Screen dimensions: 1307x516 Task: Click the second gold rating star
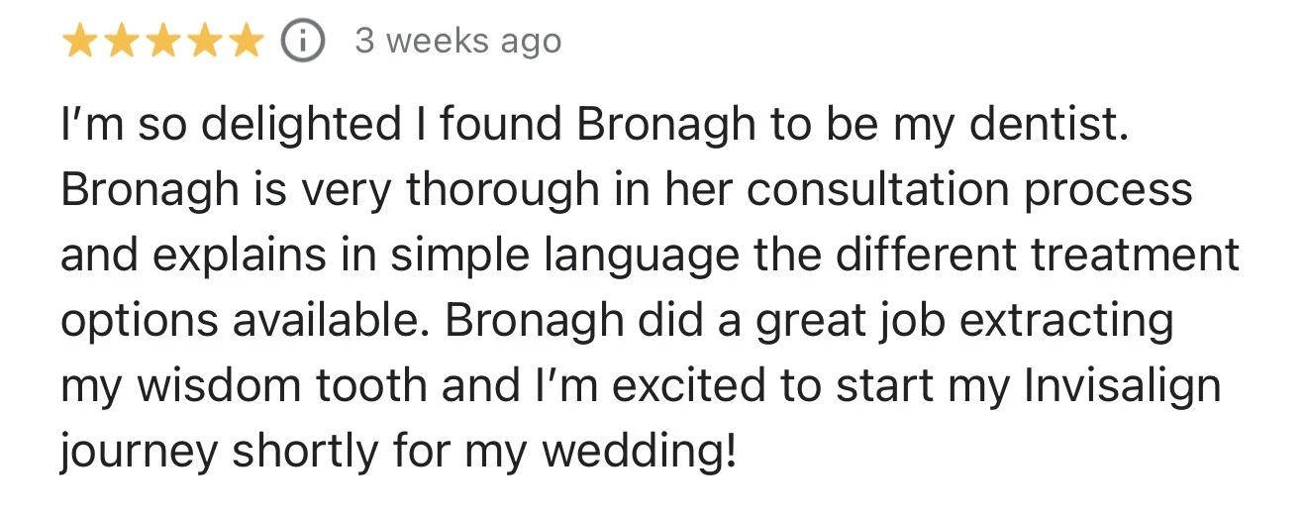pos(122,43)
